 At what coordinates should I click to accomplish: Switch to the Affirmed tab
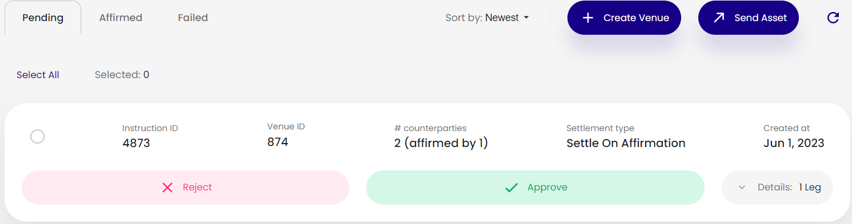point(121,18)
